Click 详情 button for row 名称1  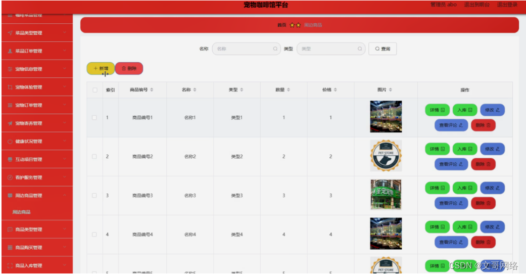click(438, 110)
